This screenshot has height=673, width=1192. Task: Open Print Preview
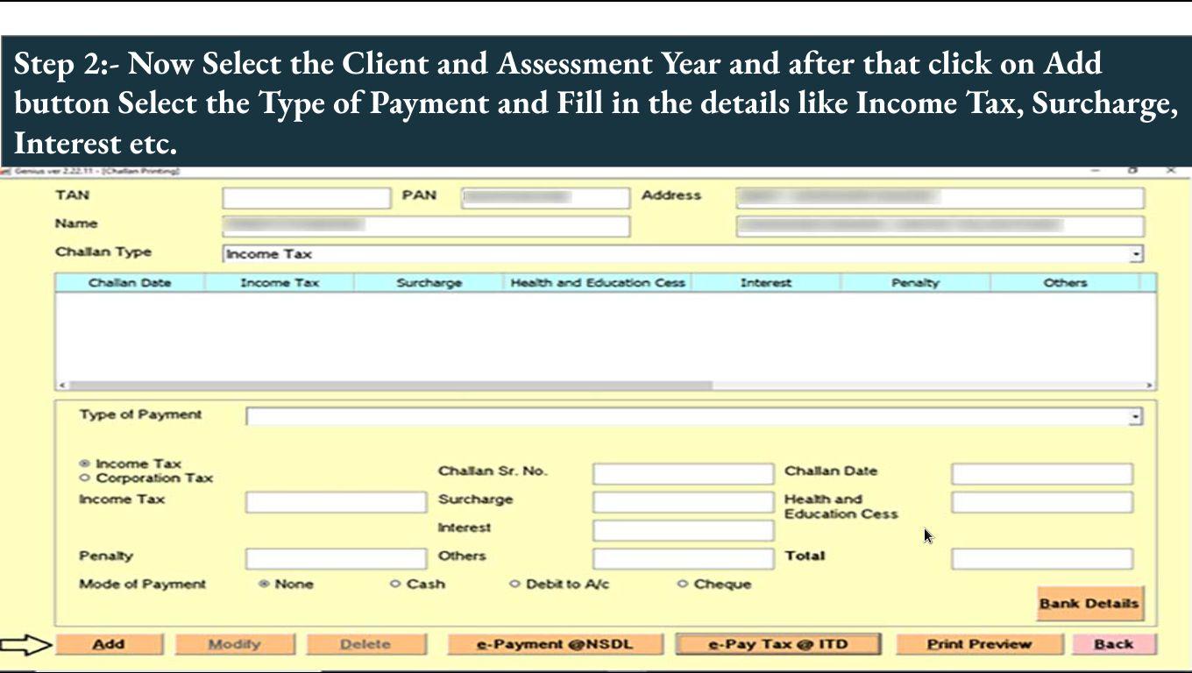[979, 644]
